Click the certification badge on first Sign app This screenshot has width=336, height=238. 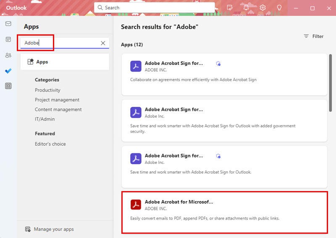218,64
